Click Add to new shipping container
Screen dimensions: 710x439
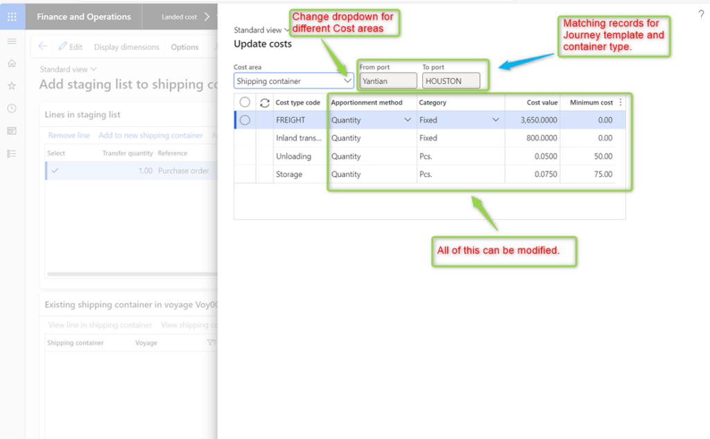pyautogui.click(x=150, y=136)
